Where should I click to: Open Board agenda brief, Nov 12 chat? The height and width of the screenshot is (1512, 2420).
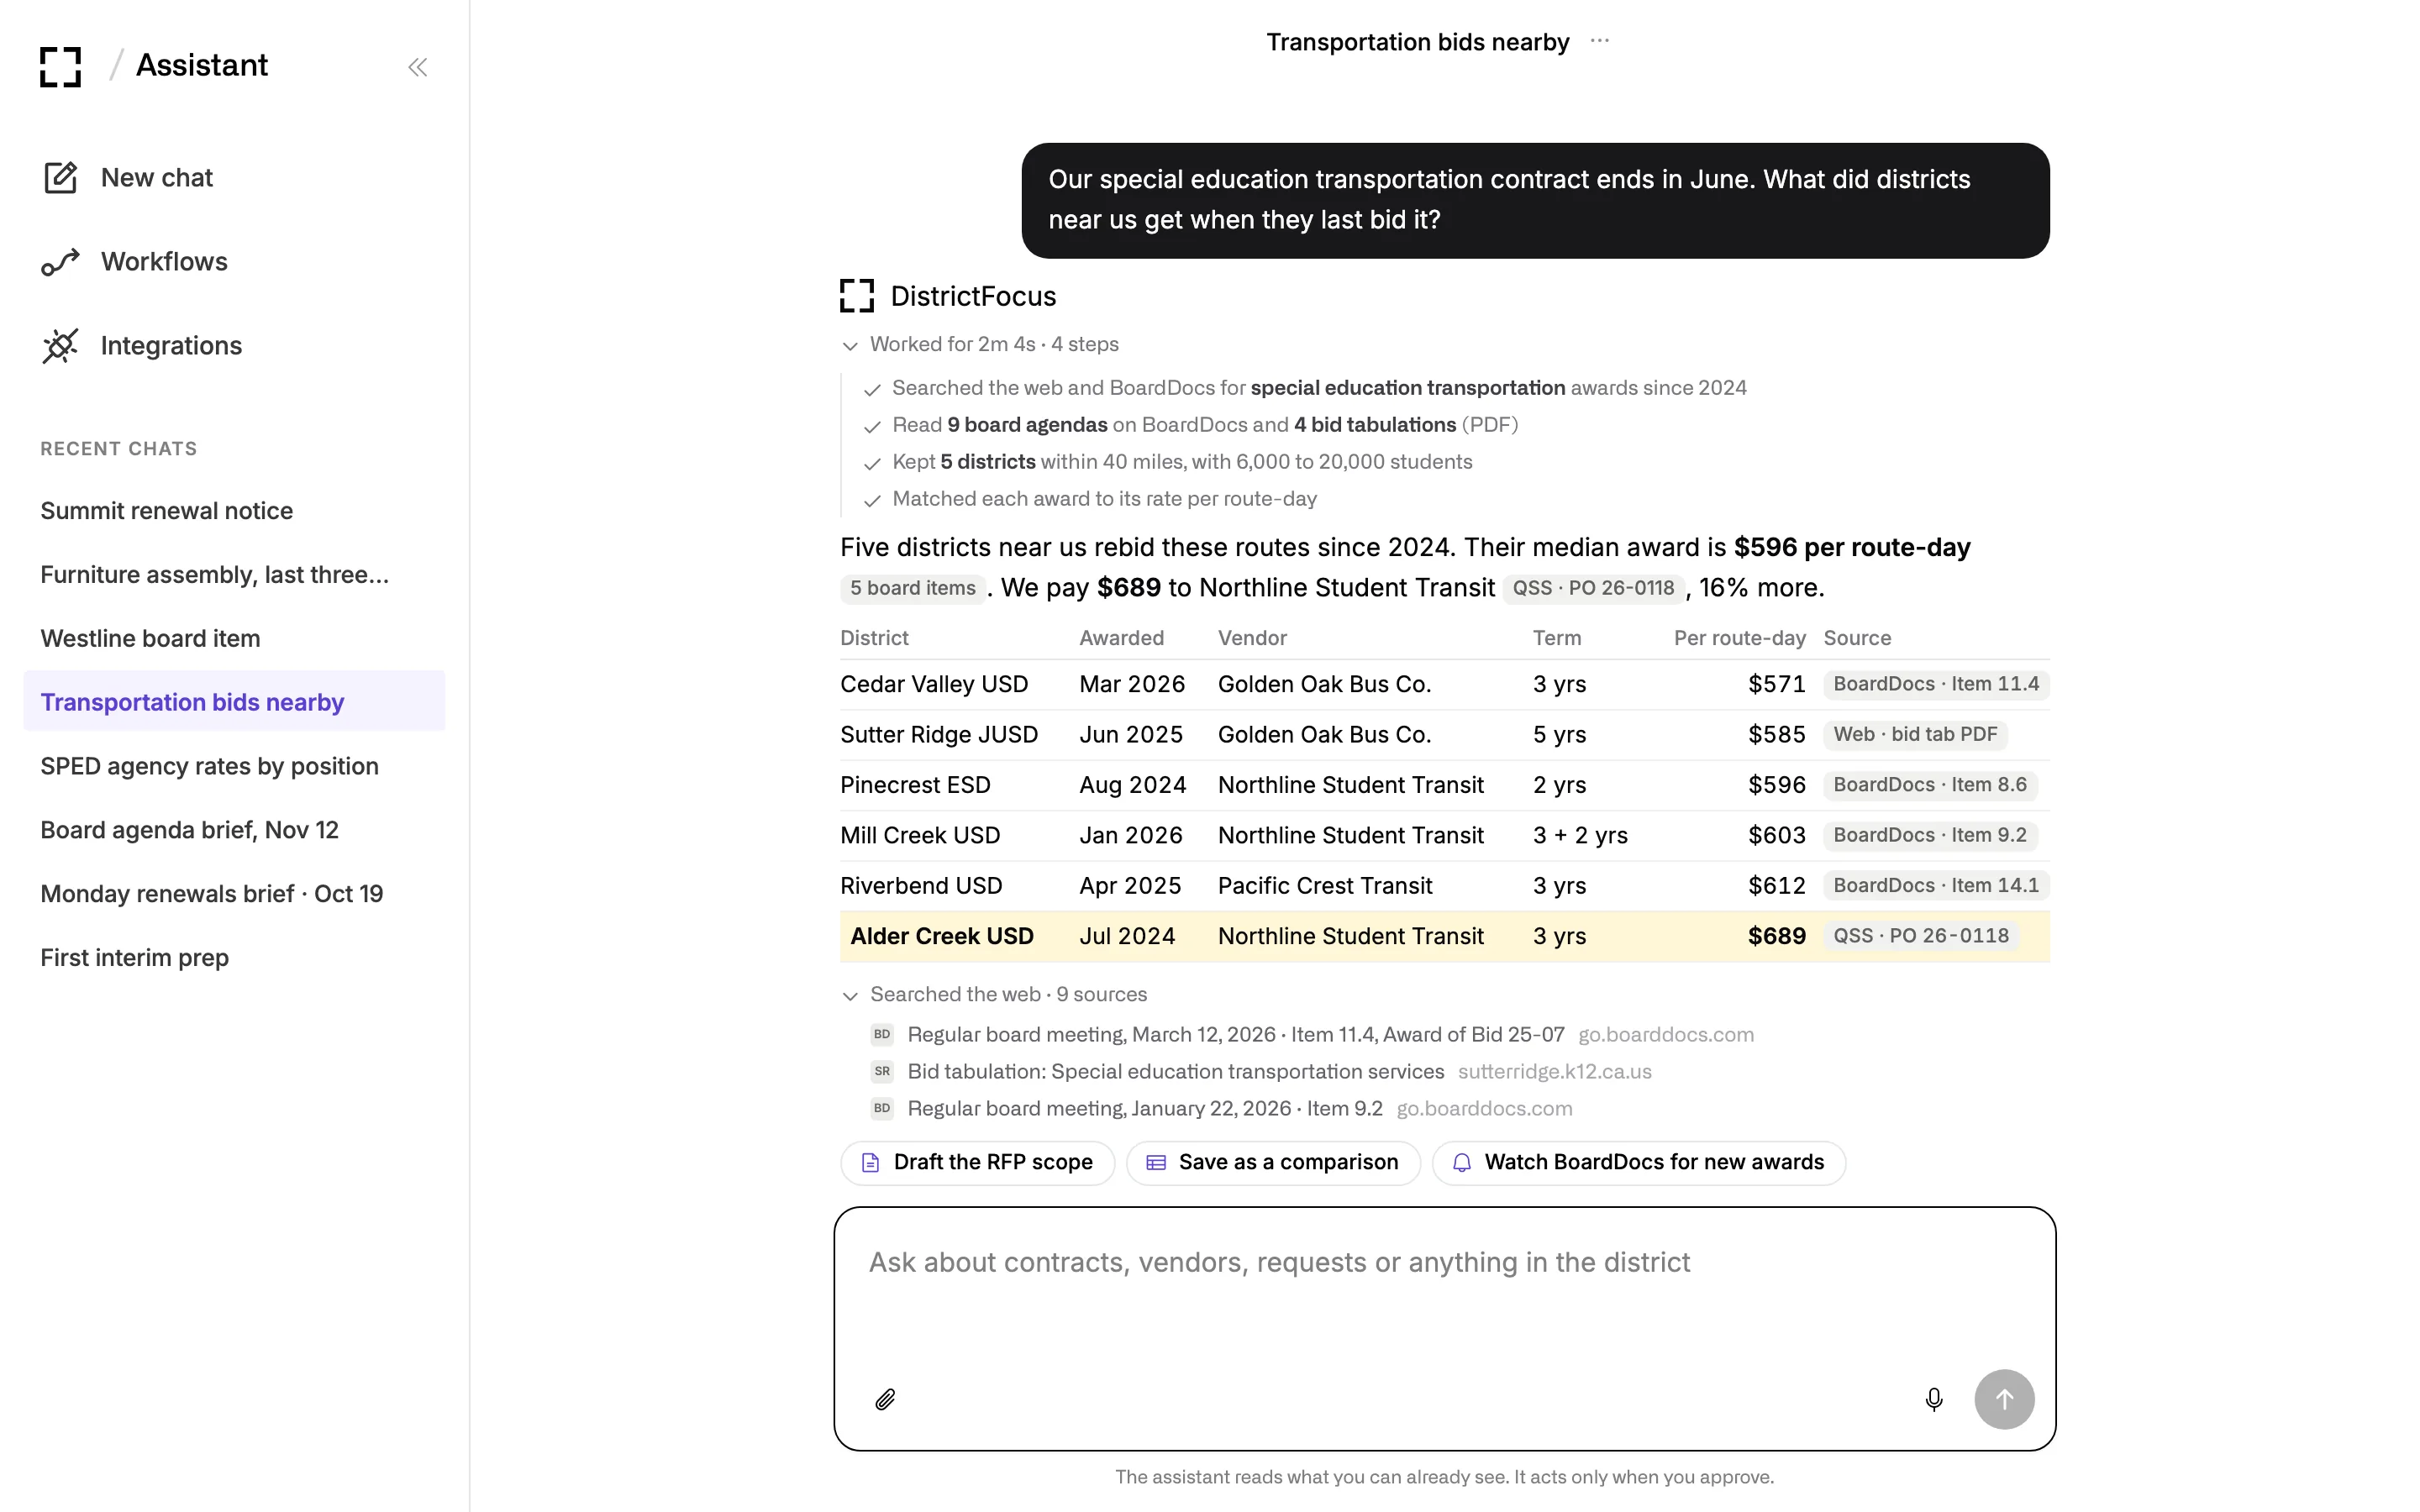(x=234, y=830)
